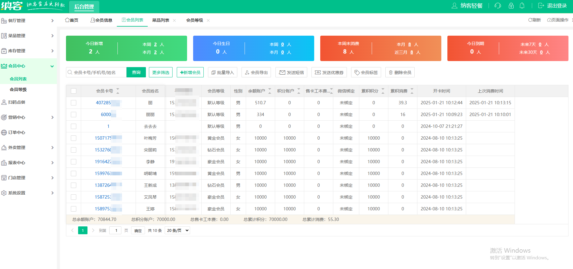Viewport: 573px width, 269px height.
Task: Click the 订单中心 globe icon in sidebar
Action: [x=4, y=132]
